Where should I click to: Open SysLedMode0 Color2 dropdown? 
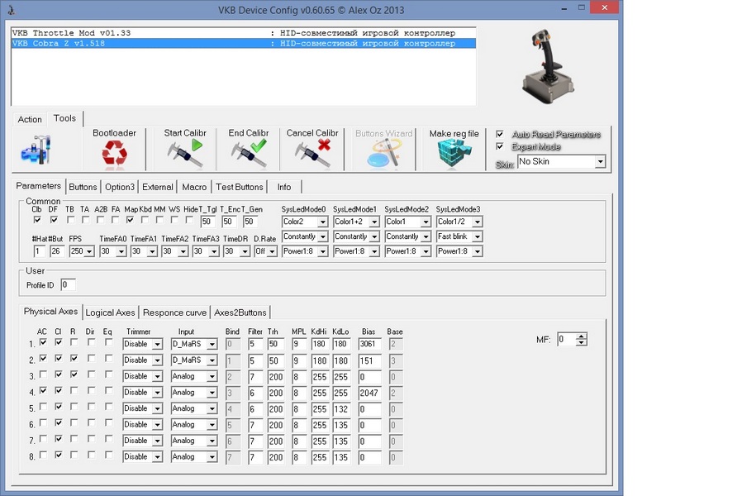tap(304, 222)
